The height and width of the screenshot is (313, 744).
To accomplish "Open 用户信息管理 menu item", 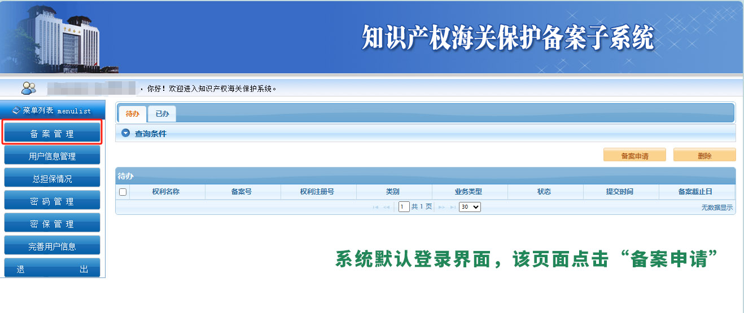I will pyautogui.click(x=52, y=156).
